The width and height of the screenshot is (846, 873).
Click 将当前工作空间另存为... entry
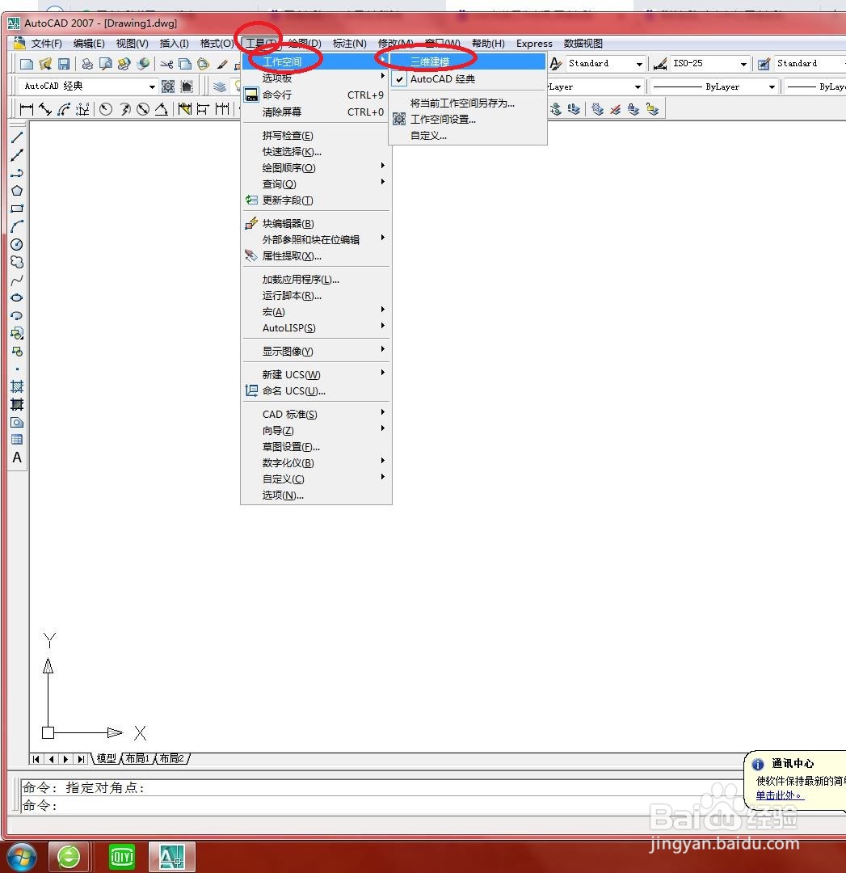(468, 103)
